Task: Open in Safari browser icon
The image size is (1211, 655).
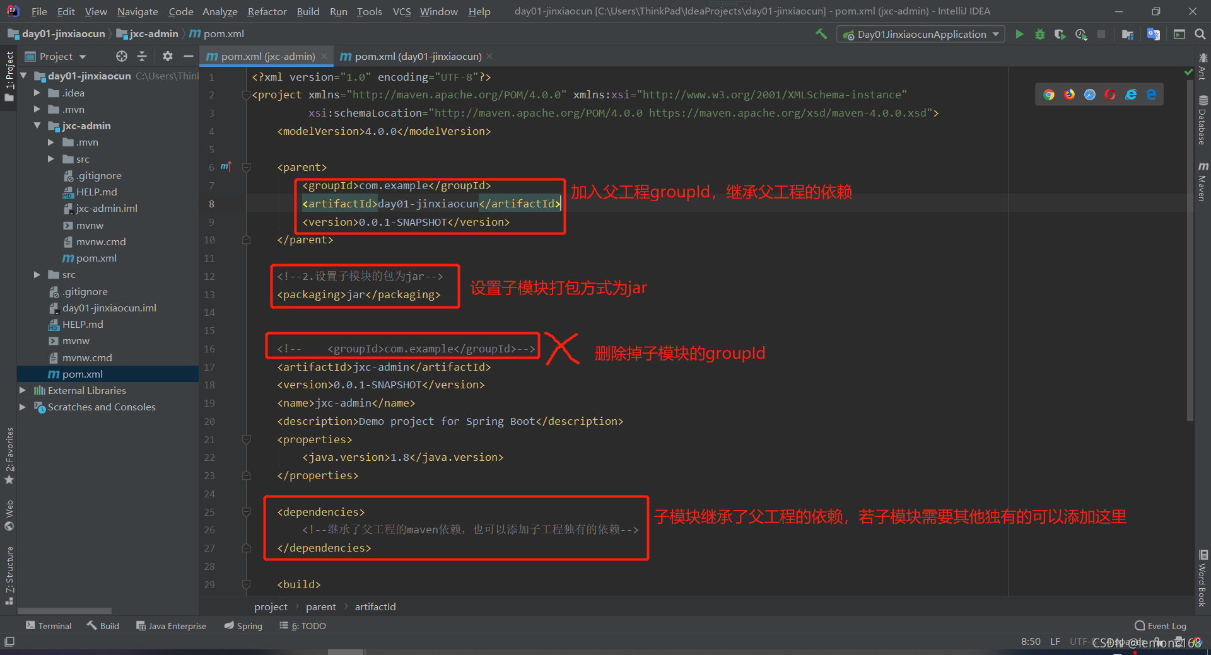Action: pos(1090,95)
